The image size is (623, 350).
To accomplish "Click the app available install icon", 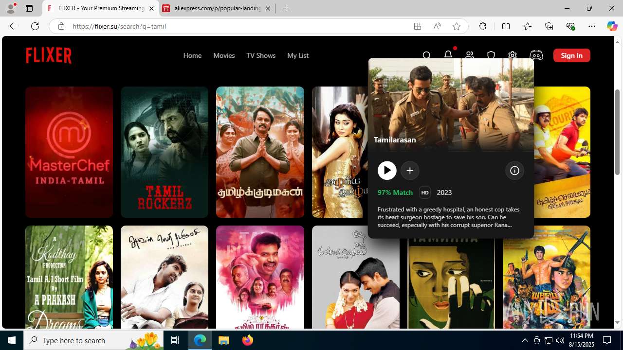I will [418, 26].
